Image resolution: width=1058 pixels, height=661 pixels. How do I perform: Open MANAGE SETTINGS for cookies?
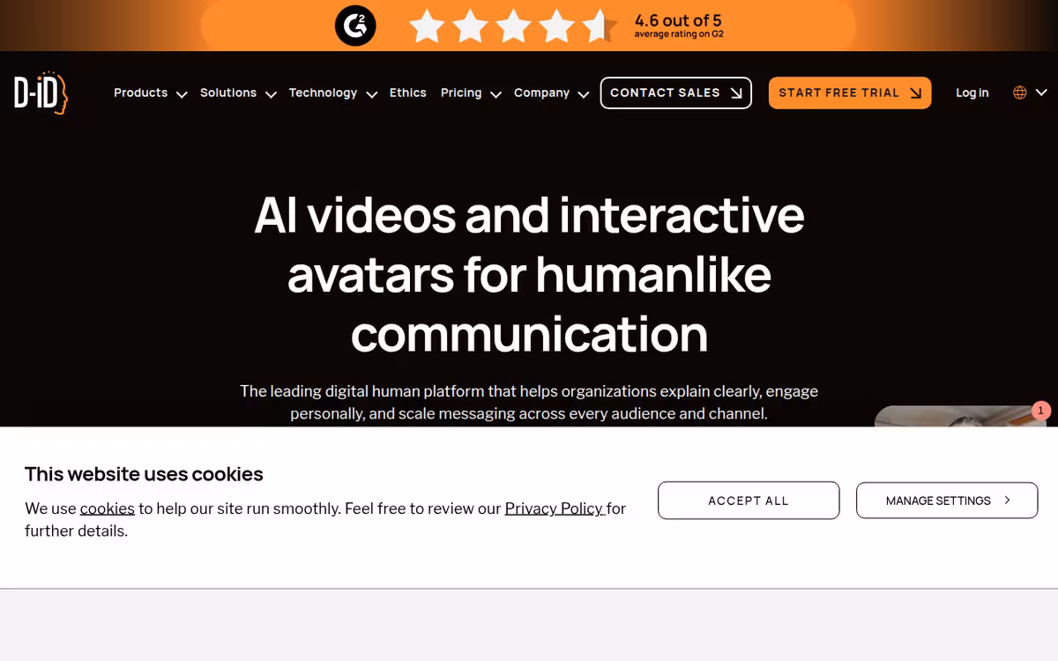click(x=947, y=501)
